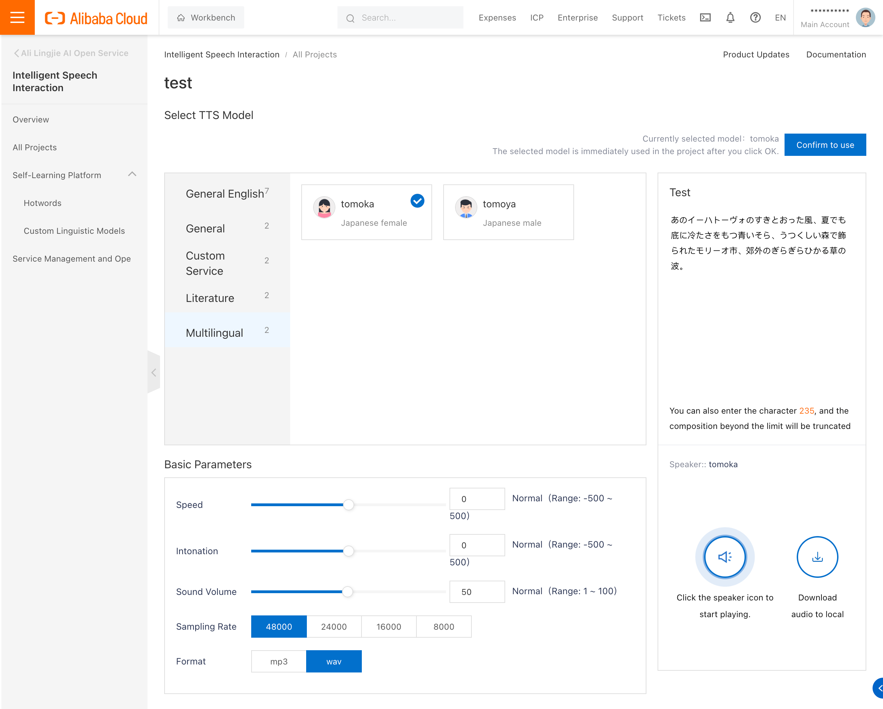Click Confirm to use

click(x=825, y=145)
